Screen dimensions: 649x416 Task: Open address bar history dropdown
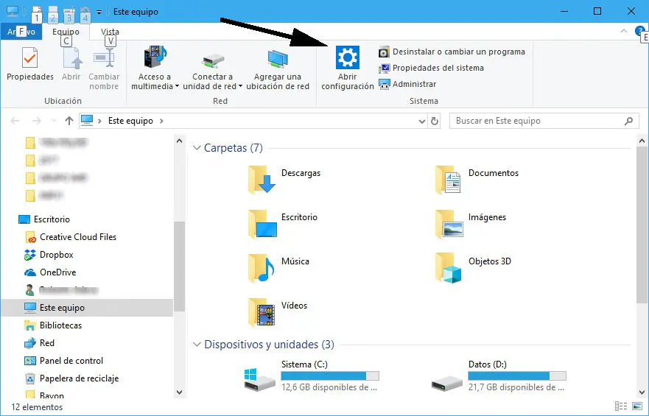[422, 121]
